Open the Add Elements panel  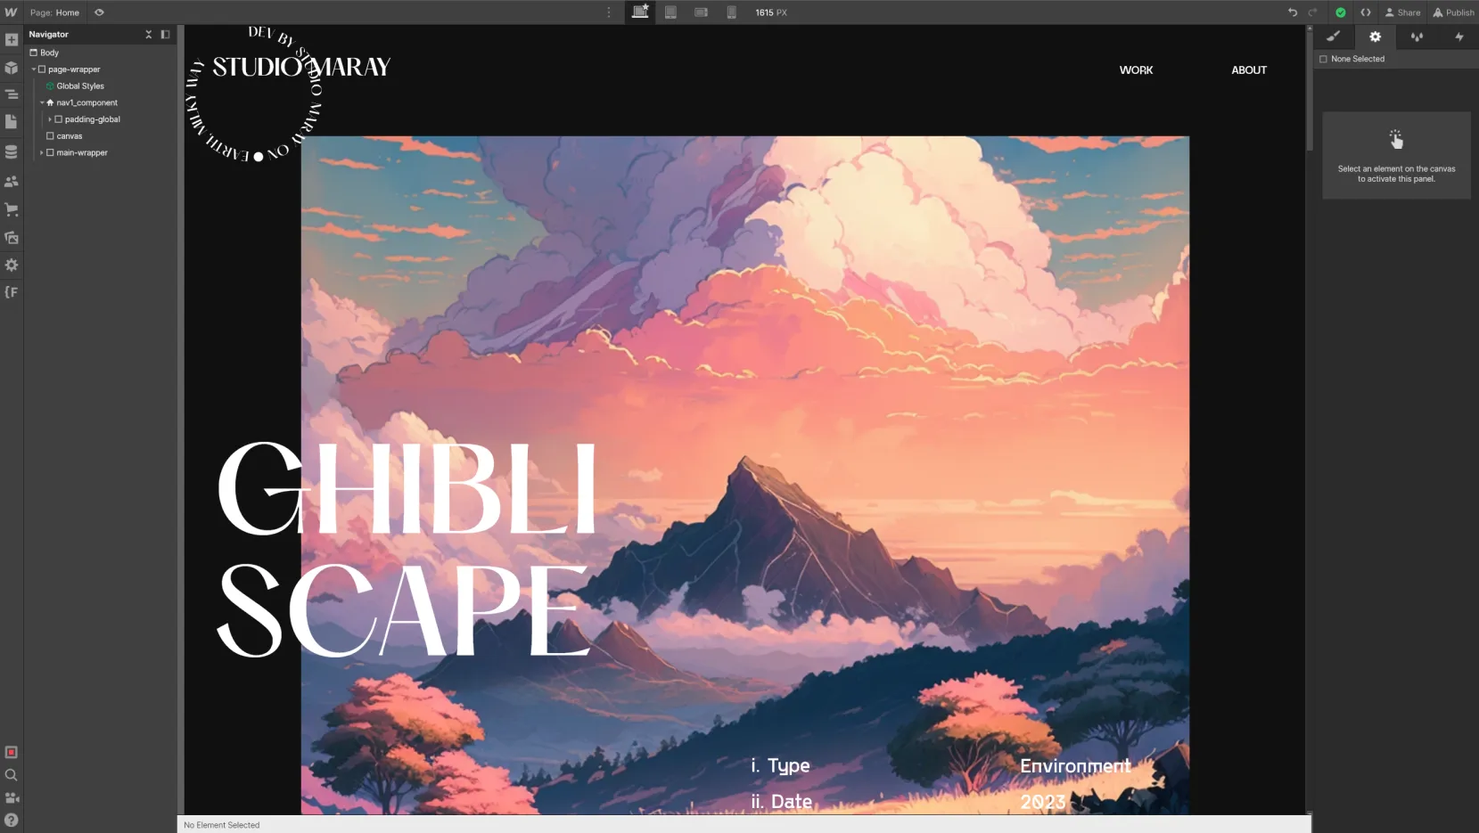(x=12, y=40)
